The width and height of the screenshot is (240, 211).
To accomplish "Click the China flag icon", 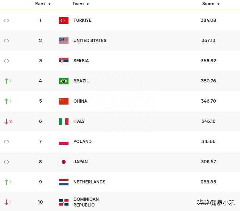I will coord(64,101).
